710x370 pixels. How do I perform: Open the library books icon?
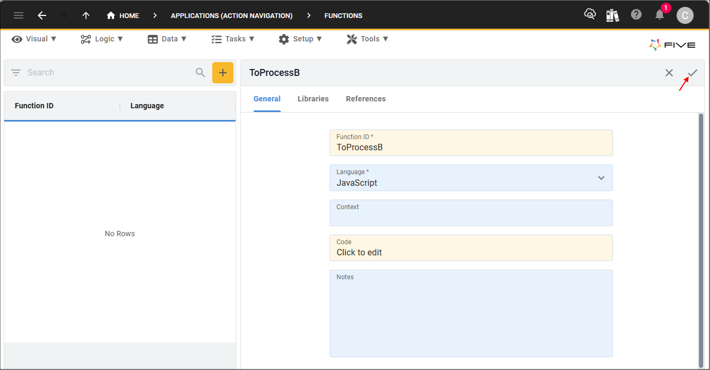tap(613, 15)
